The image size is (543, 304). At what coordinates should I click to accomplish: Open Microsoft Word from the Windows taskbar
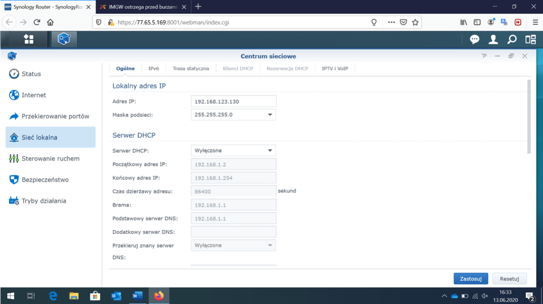click(x=137, y=296)
